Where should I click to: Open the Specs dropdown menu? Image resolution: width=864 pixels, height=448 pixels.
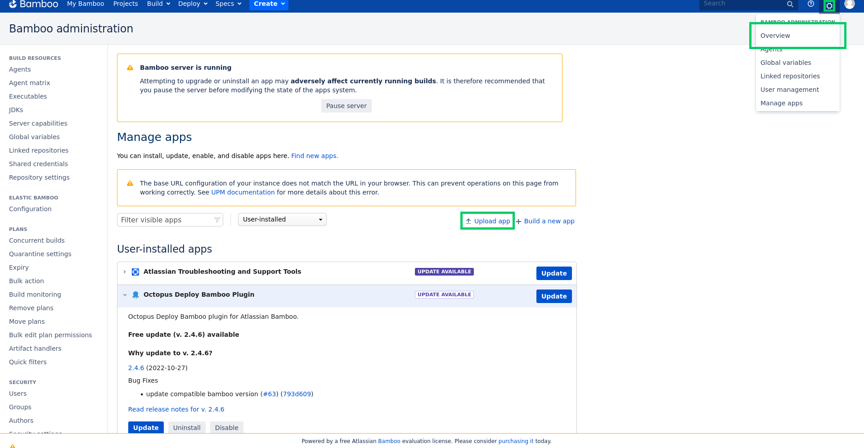click(x=228, y=4)
